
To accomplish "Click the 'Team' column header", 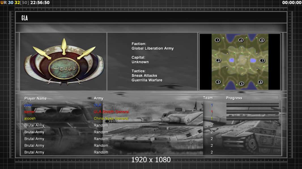I will tap(208, 98).
